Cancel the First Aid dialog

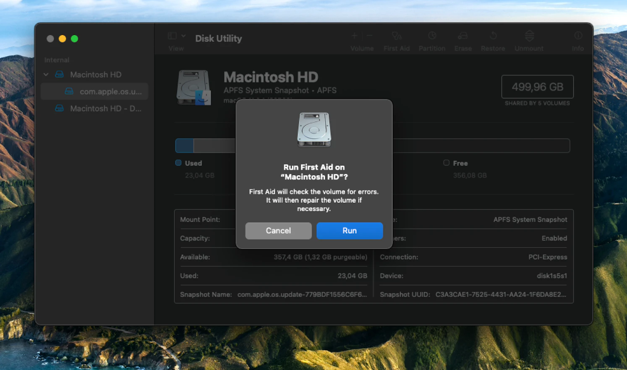[x=278, y=231]
